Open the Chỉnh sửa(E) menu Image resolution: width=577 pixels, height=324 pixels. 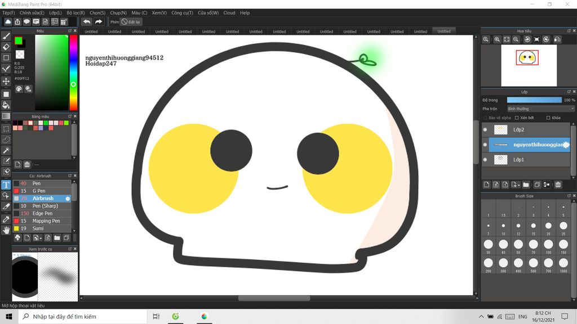[32, 12]
